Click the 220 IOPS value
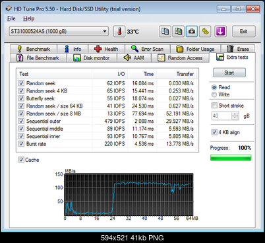This screenshot has width=265, height=243. click(x=115, y=144)
